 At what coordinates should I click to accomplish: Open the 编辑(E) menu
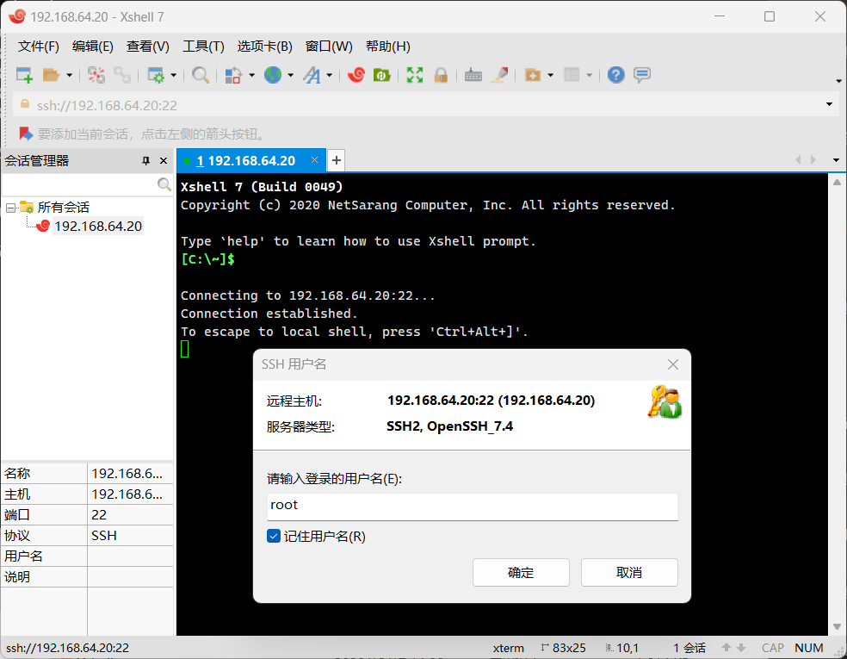click(x=93, y=47)
